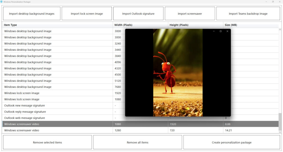
Task: Click Import lock screen image button
Action: coord(87,14)
